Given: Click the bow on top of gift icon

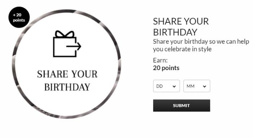Looking at the screenshot, I should pyautogui.click(x=65, y=34).
